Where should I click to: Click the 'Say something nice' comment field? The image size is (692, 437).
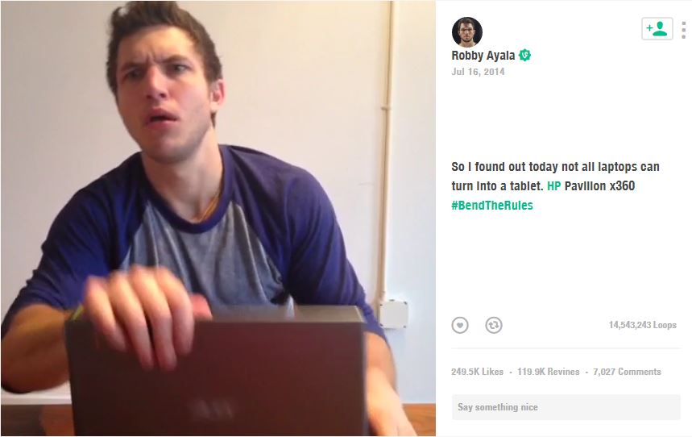click(566, 407)
